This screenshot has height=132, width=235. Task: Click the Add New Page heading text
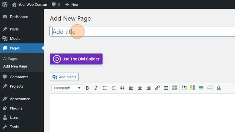point(70,18)
